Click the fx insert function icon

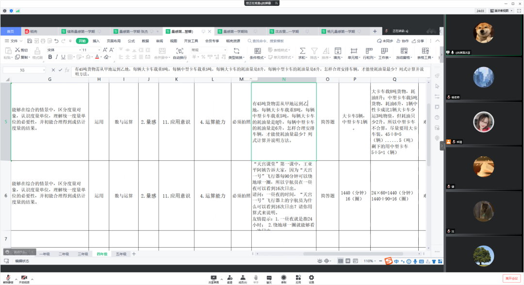pyautogui.click(x=67, y=70)
